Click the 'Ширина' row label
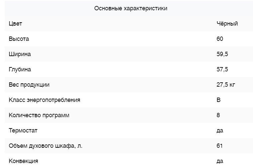253x168 pixels. (20, 54)
